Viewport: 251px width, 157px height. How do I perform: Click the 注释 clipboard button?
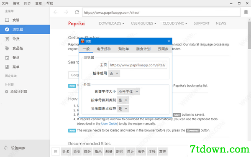(152, 152)
